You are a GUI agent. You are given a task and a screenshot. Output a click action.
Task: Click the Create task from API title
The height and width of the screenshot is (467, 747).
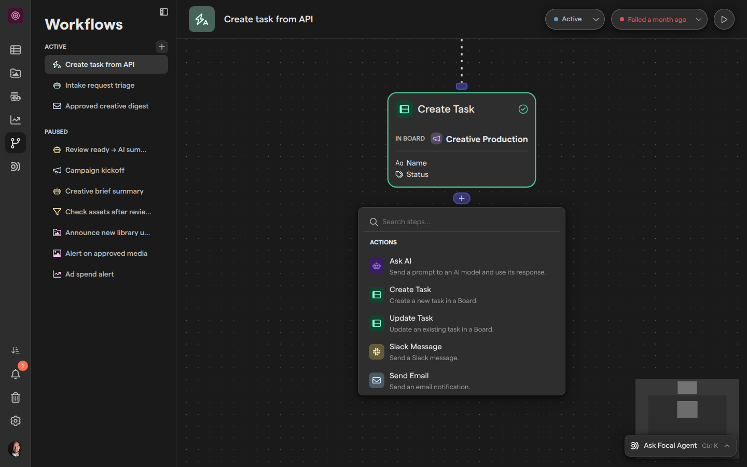click(x=269, y=19)
